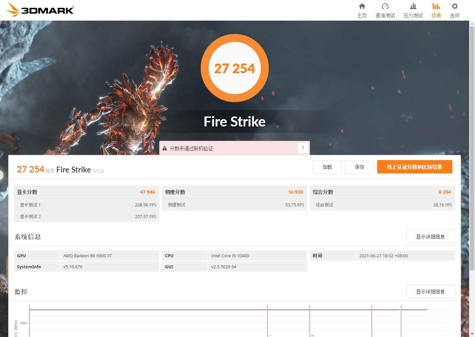The image size is (475, 337).
Task: Click the (V1.1) version label
Action: 99,171
